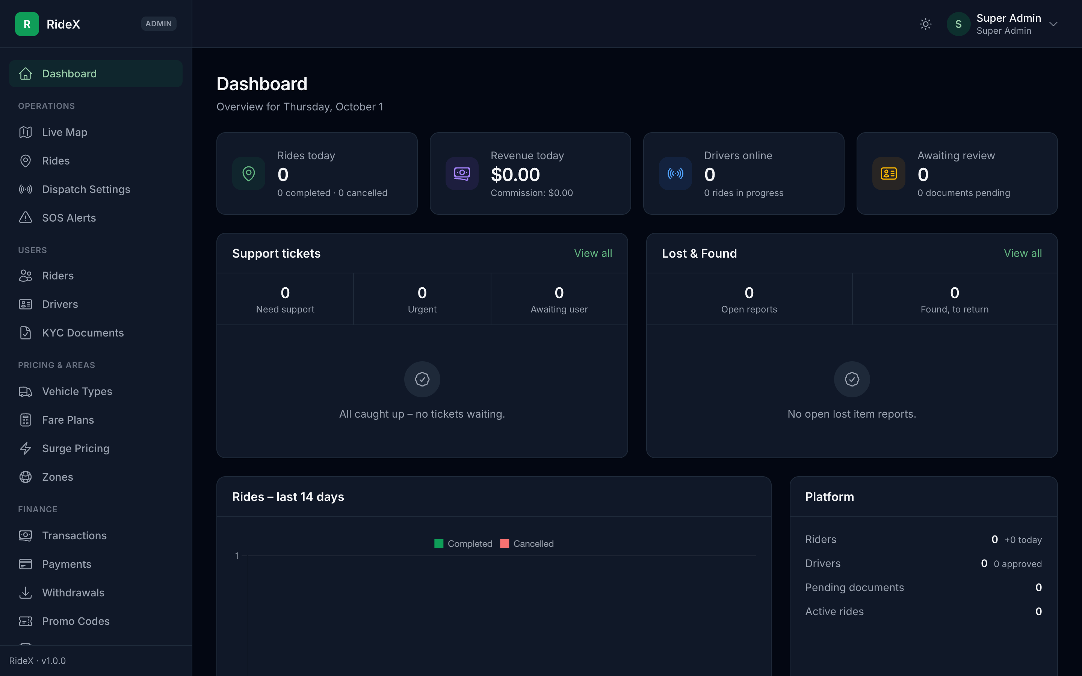Click the Riders people icon

[26, 275]
